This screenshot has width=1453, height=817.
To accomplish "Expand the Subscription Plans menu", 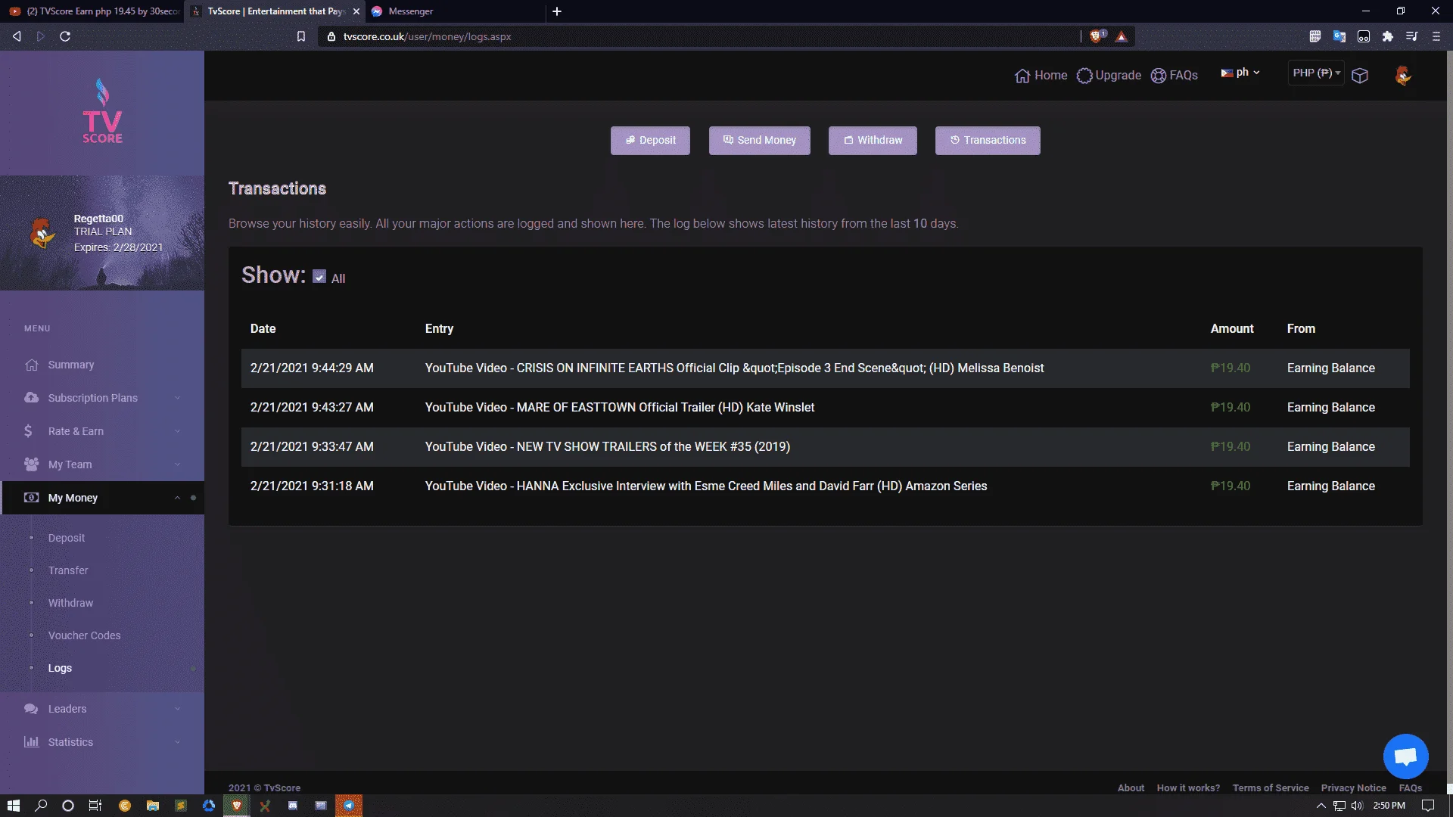I will pyautogui.click(x=102, y=398).
